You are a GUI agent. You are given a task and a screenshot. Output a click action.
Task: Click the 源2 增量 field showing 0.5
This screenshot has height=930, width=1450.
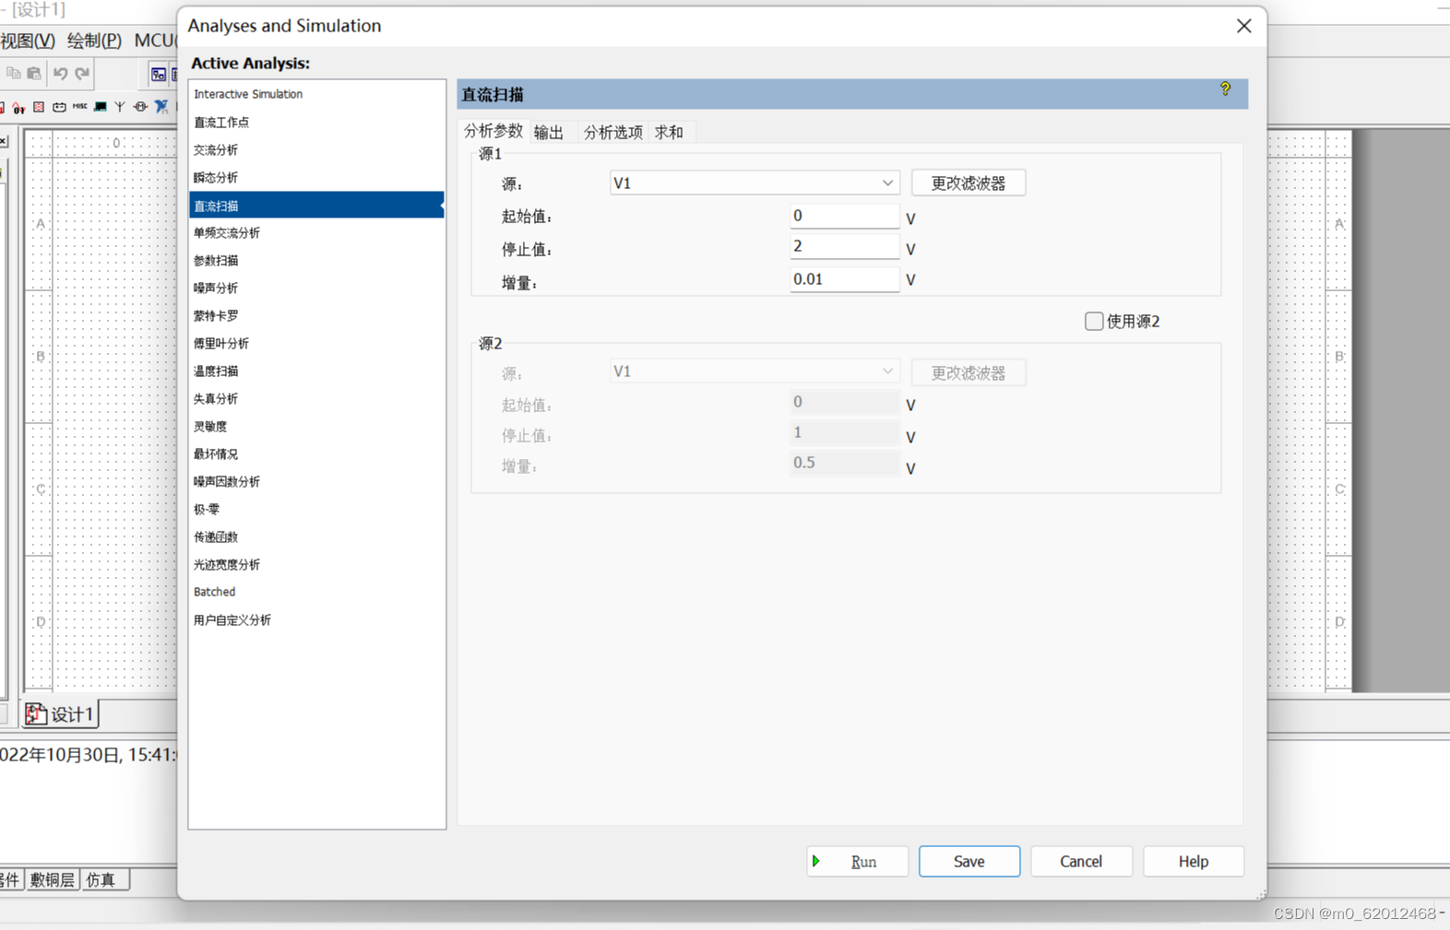click(x=844, y=463)
